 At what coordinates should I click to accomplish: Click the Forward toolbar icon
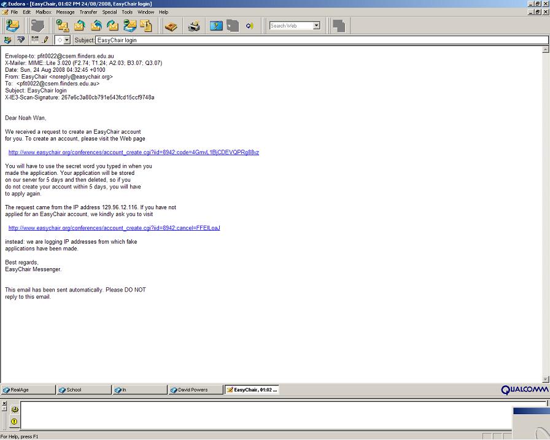pyautogui.click(x=113, y=26)
